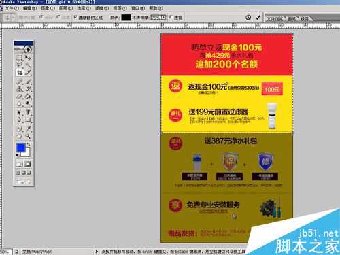Swap foreground and background colors
The image size is (340, 255).
point(29,144)
